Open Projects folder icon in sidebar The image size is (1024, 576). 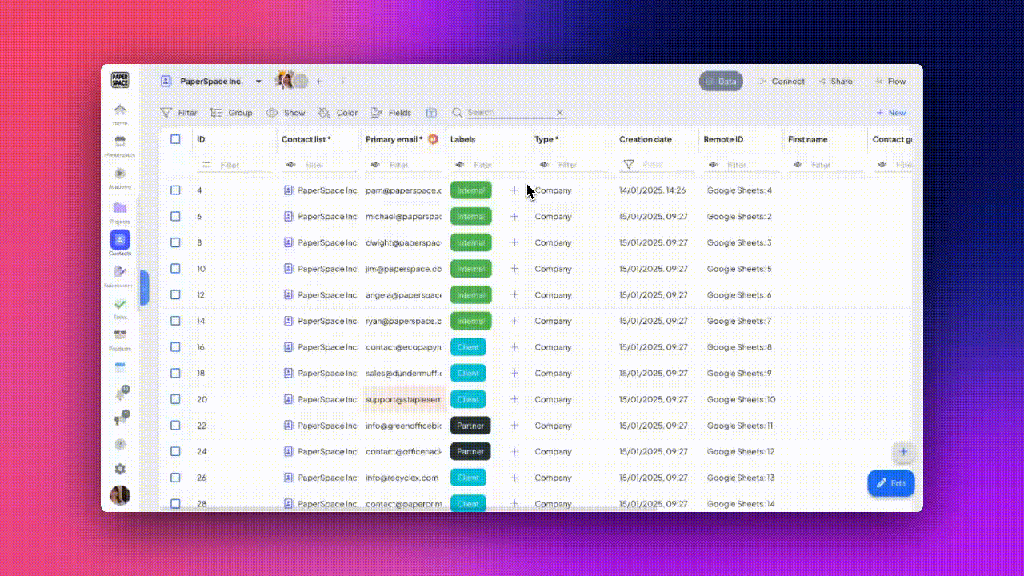pyautogui.click(x=120, y=208)
